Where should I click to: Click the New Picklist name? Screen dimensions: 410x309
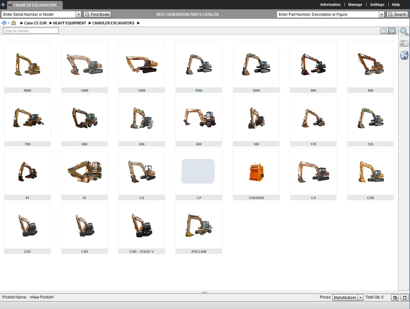(42, 297)
